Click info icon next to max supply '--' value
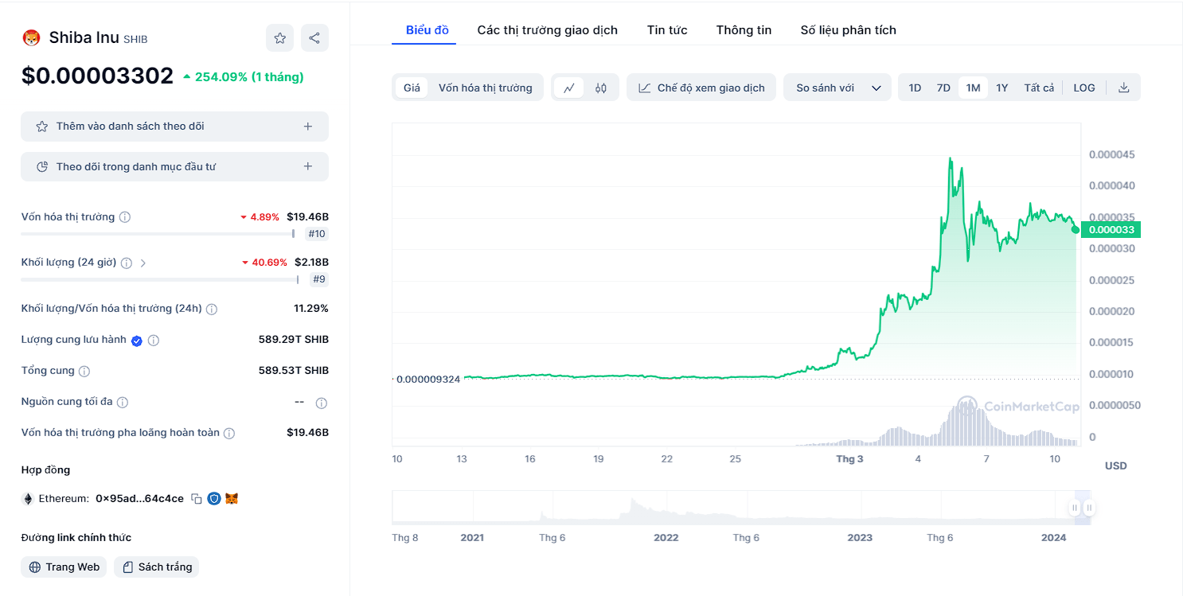Viewport: 1183px width, 596px height. [x=322, y=403]
